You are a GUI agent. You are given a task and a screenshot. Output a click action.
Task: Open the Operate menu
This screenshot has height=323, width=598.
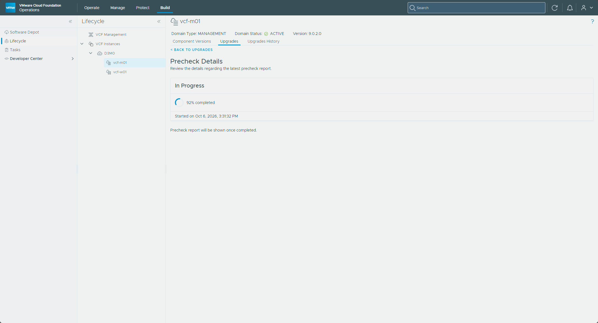click(x=92, y=8)
